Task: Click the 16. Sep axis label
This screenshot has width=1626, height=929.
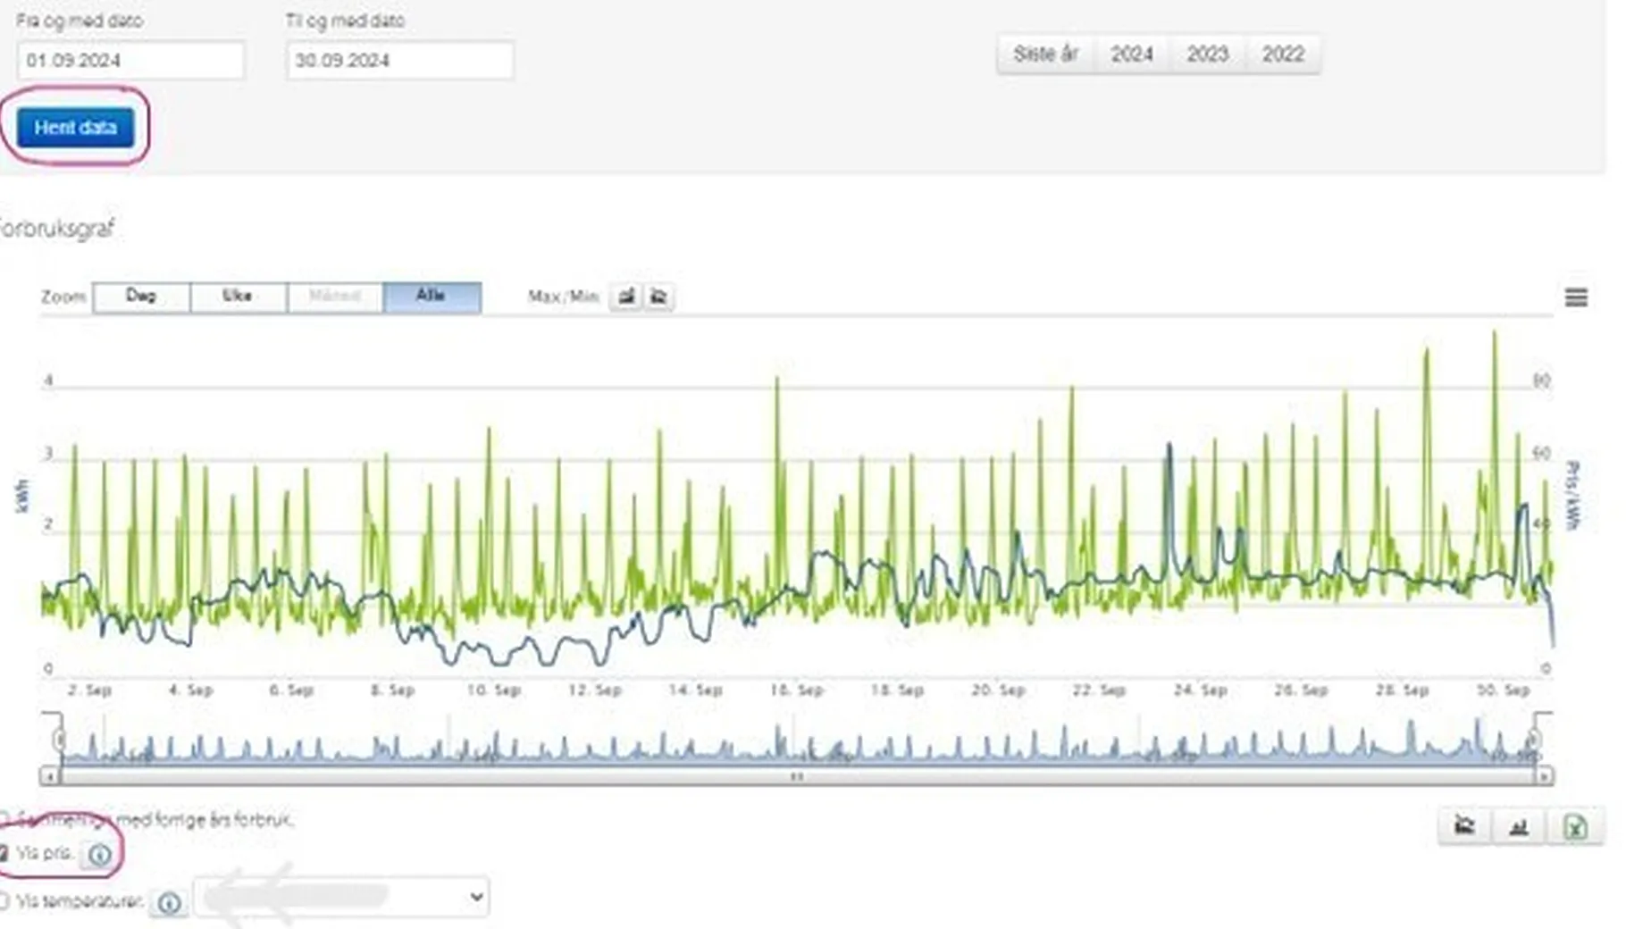Action: [796, 690]
